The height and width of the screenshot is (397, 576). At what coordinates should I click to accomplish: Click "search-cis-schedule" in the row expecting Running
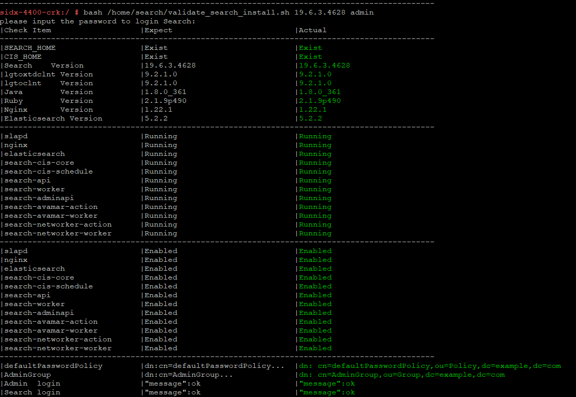coord(48,171)
